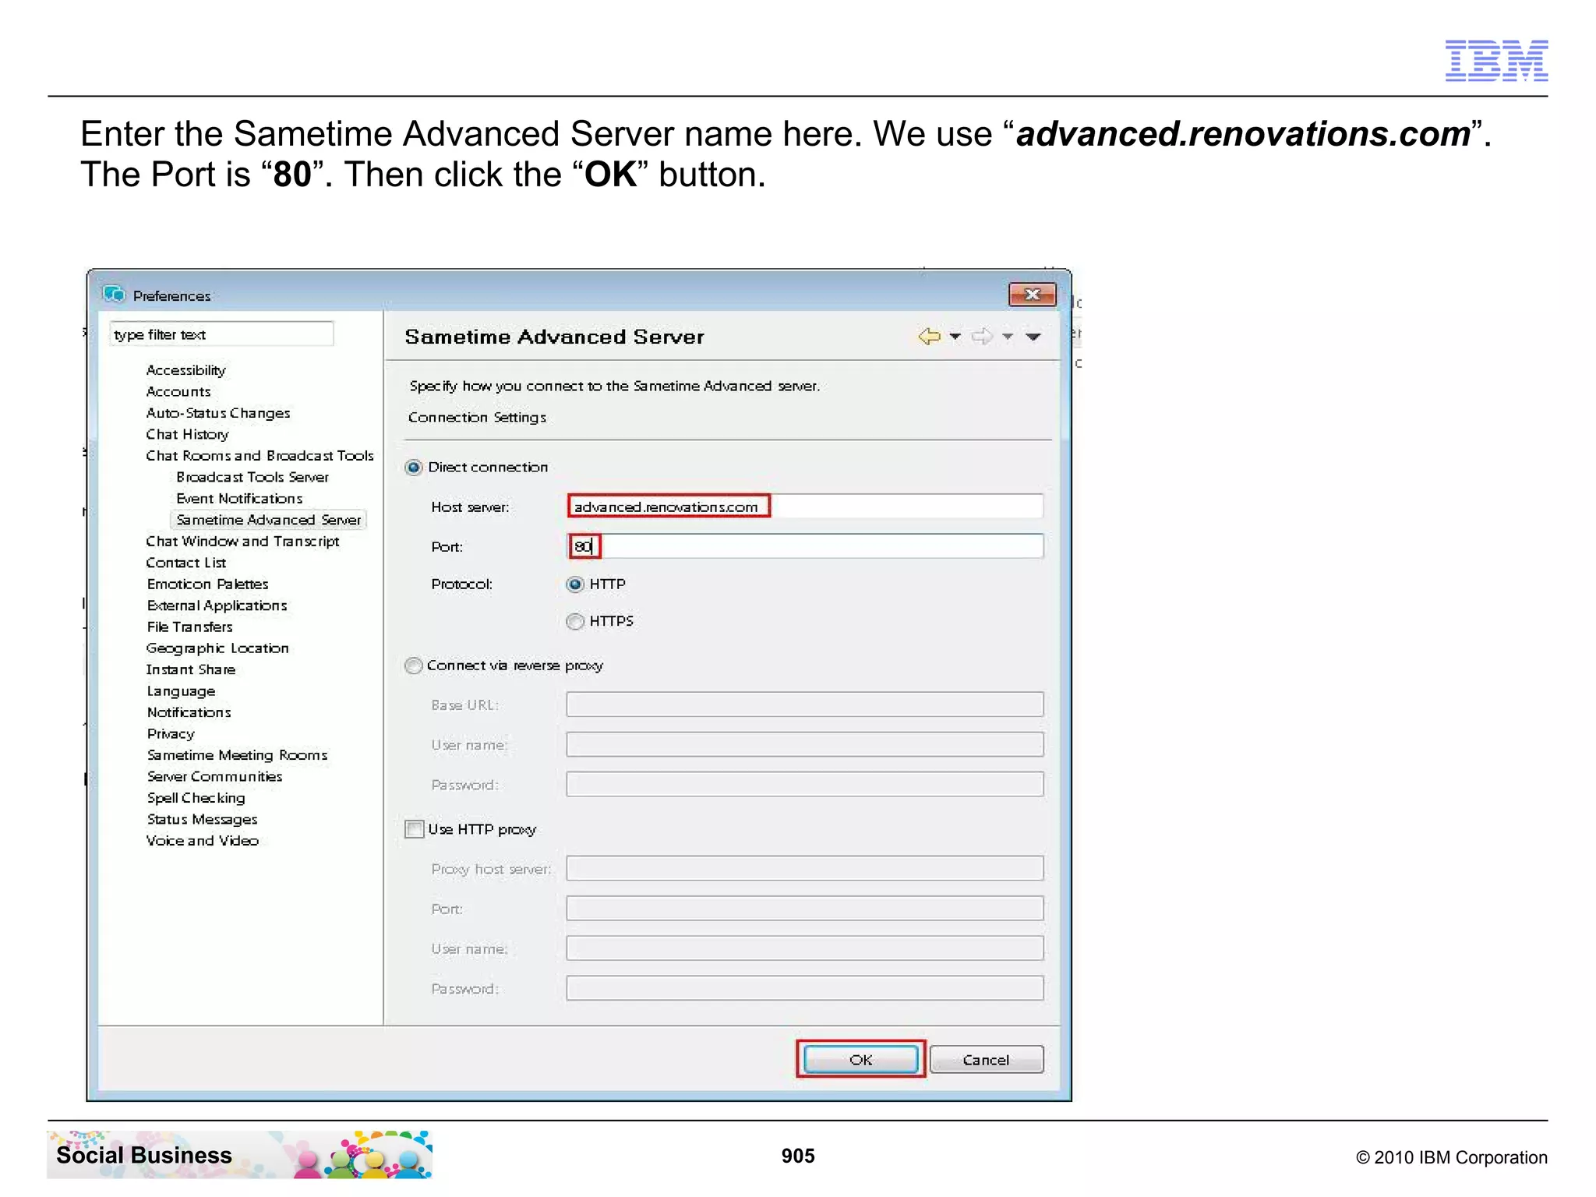The width and height of the screenshot is (1596, 1197).
Task: Select Broadcast Tools Server item
Action: click(x=252, y=477)
